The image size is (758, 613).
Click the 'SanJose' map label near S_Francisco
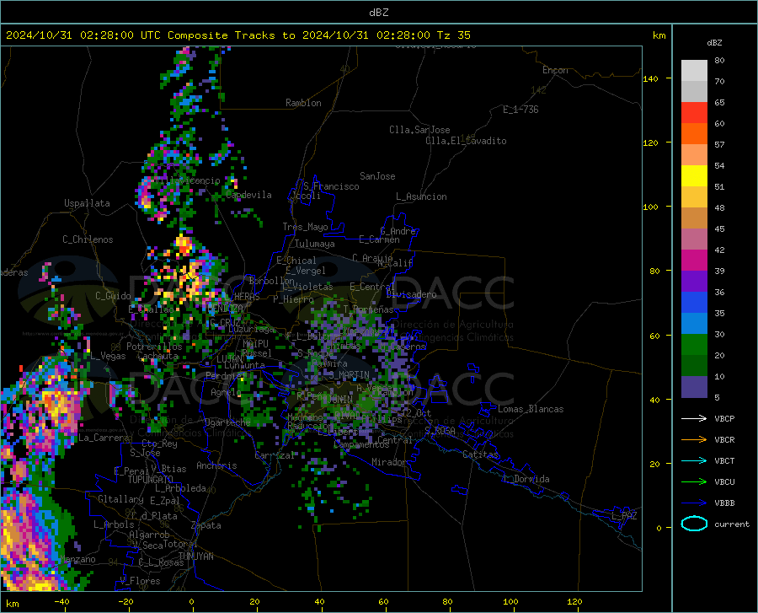coord(377,176)
